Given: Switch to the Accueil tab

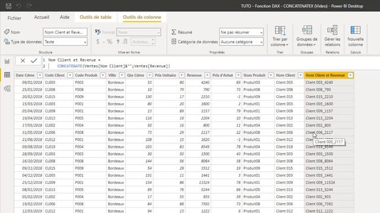Looking at the screenshot, I should pos(42,17).
